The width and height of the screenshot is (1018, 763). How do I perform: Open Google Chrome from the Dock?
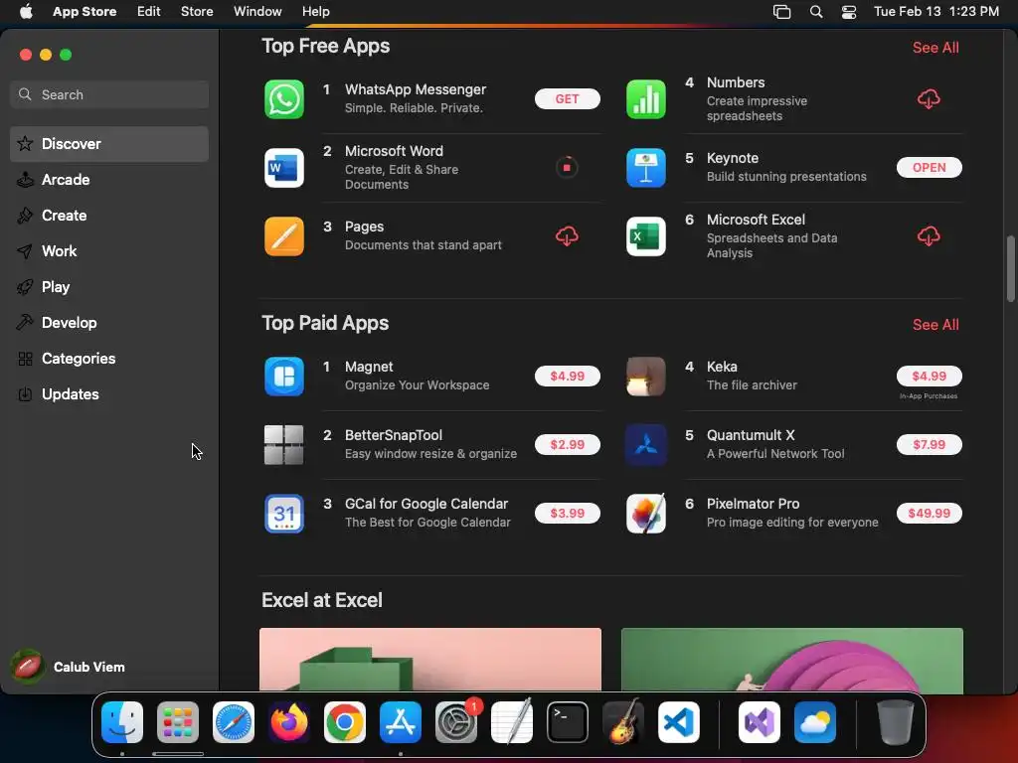(x=345, y=722)
